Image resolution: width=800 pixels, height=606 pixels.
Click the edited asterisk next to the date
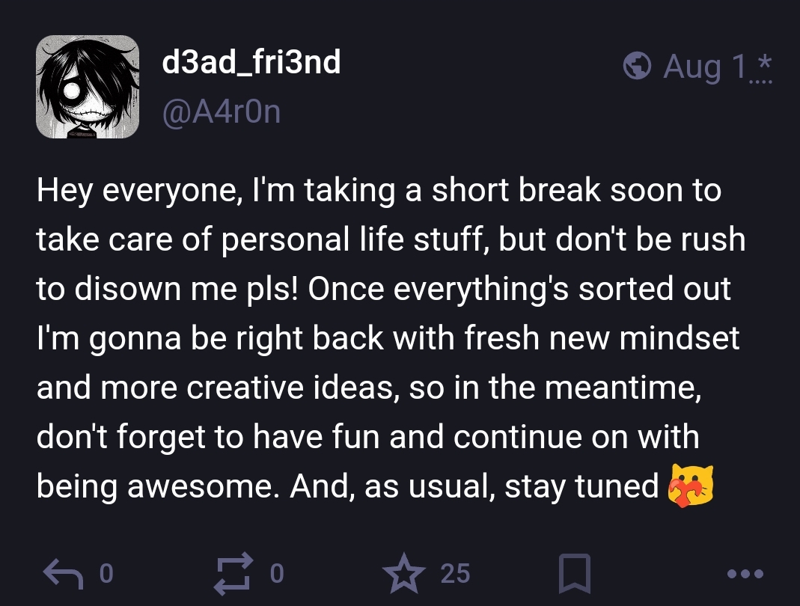click(x=764, y=64)
